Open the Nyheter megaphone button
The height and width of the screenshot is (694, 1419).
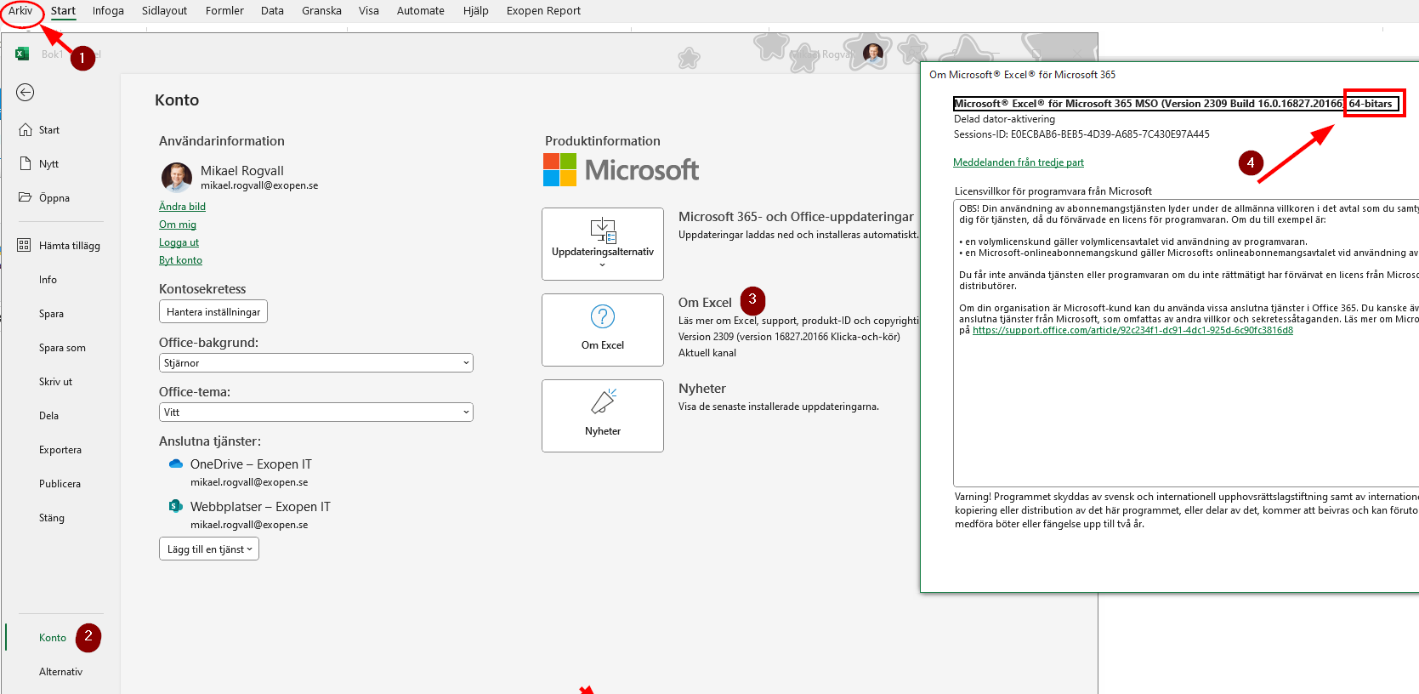coord(602,415)
